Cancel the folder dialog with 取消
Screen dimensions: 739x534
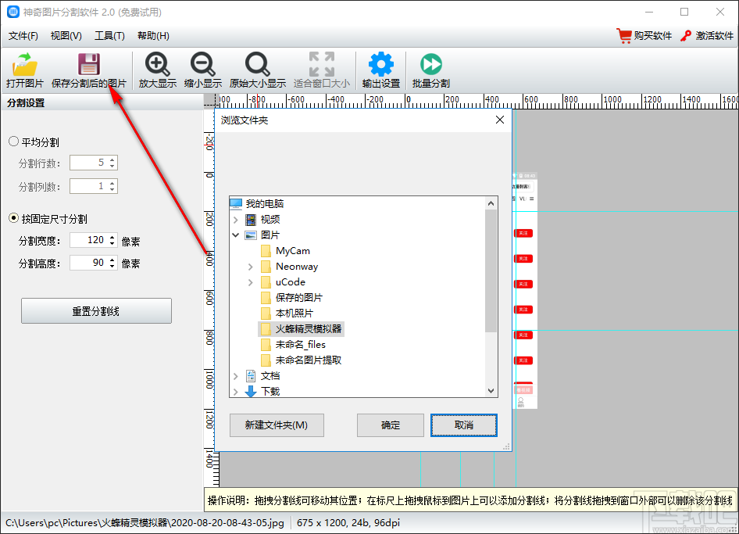464,425
